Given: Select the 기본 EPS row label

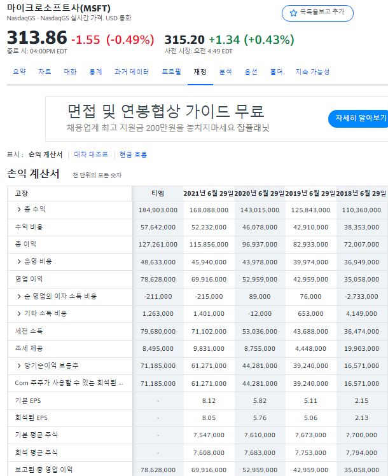Looking at the screenshot, I should click(27, 400).
